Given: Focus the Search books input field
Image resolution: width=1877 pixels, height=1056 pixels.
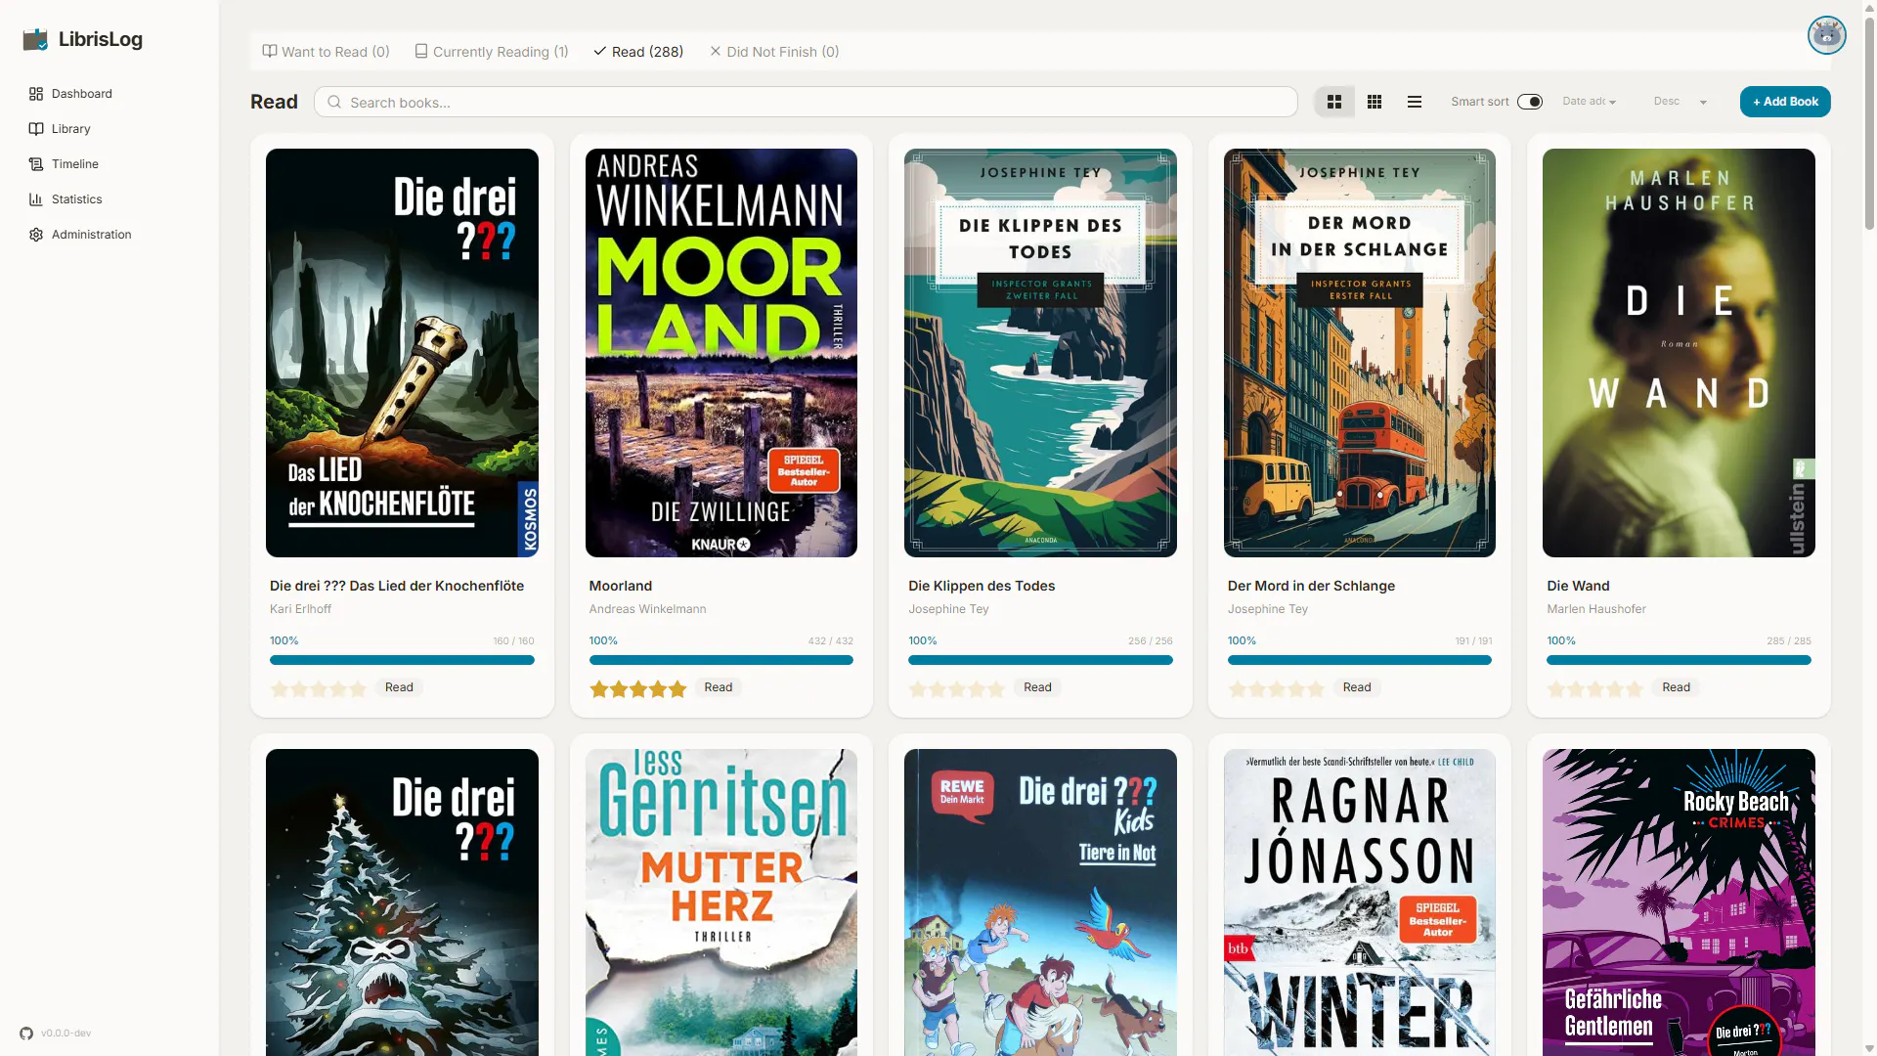Looking at the screenshot, I should point(806,102).
